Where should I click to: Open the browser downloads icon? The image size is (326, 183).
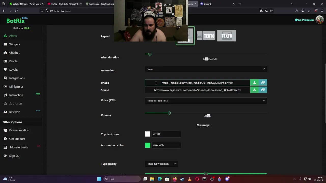[x=297, y=11]
